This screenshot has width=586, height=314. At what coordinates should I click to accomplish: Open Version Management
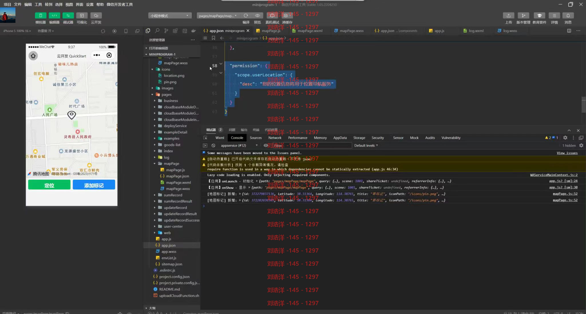pyautogui.click(x=523, y=15)
